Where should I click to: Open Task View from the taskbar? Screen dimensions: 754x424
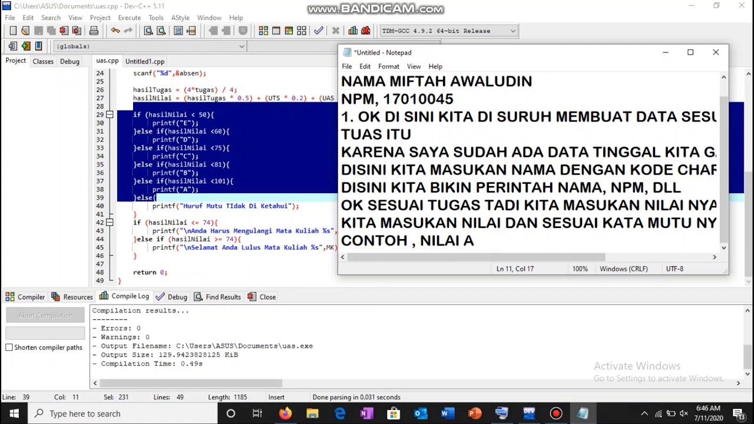click(x=257, y=413)
